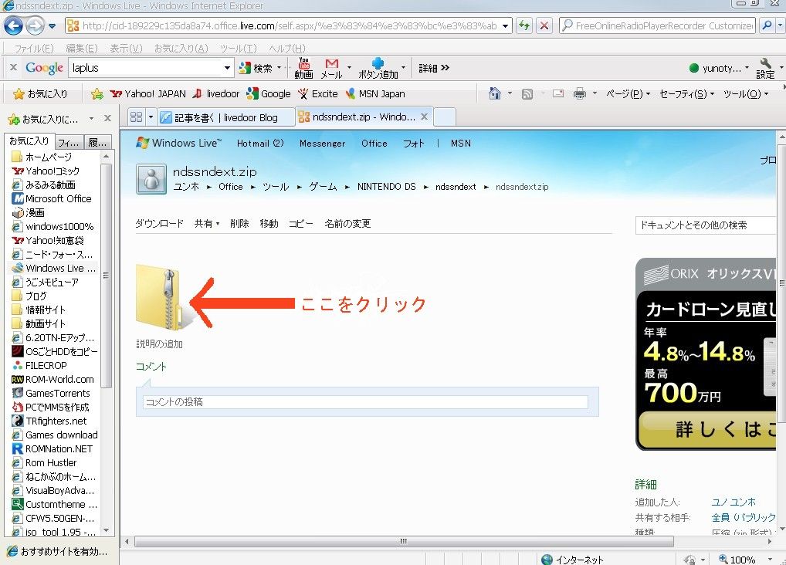
Task: Expand the 検索 button dropdown arrow
Action: pos(280,68)
